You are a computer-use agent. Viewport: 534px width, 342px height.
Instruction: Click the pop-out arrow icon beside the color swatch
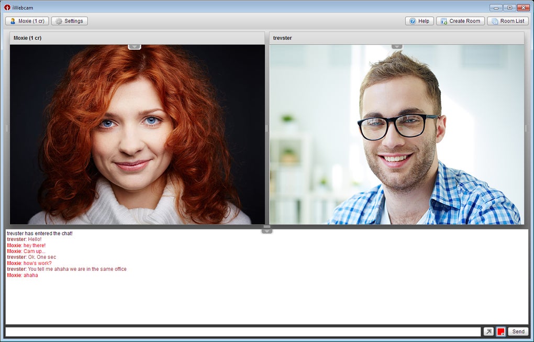tap(488, 332)
